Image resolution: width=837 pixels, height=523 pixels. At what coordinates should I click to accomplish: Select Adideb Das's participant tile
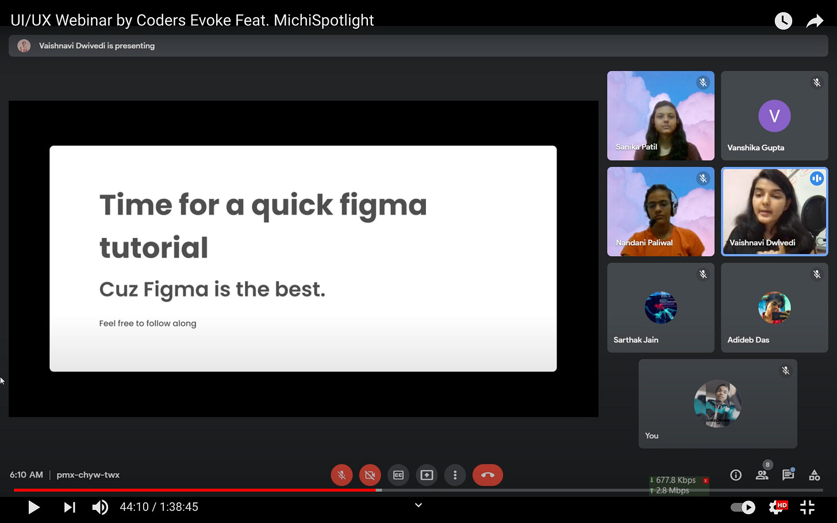774,307
